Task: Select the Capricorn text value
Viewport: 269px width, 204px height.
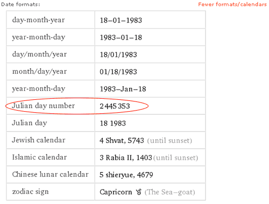Action: (116, 192)
